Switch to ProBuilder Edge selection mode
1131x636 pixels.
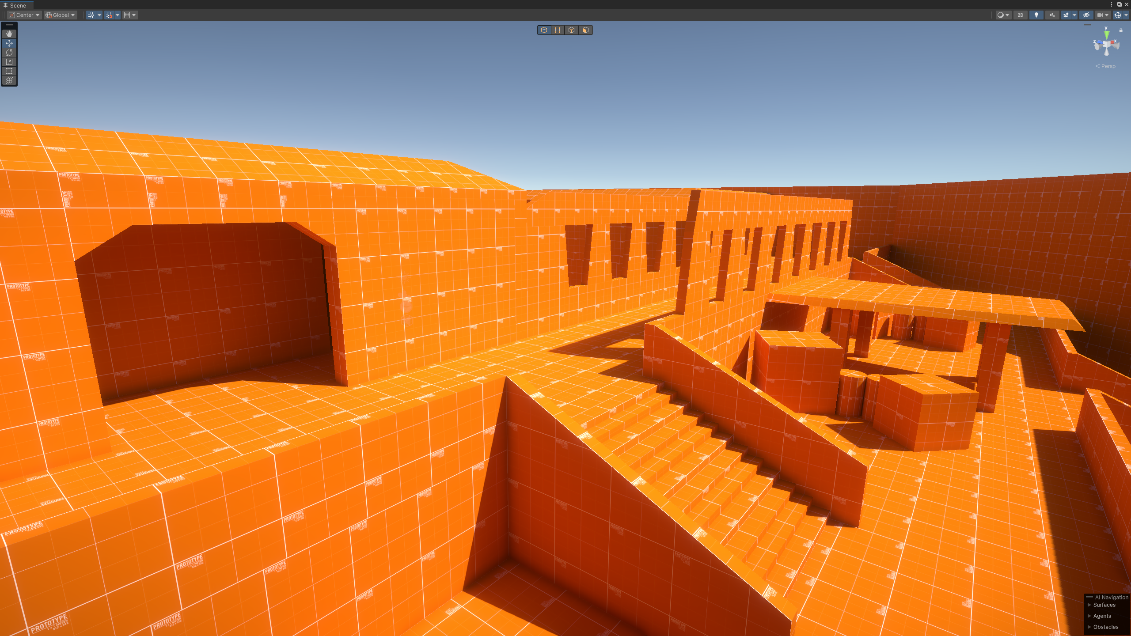click(x=572, y=30)
